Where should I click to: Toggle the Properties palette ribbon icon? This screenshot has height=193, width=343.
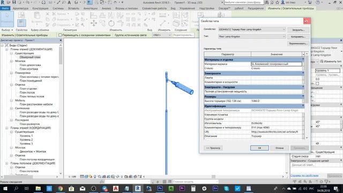21,23
